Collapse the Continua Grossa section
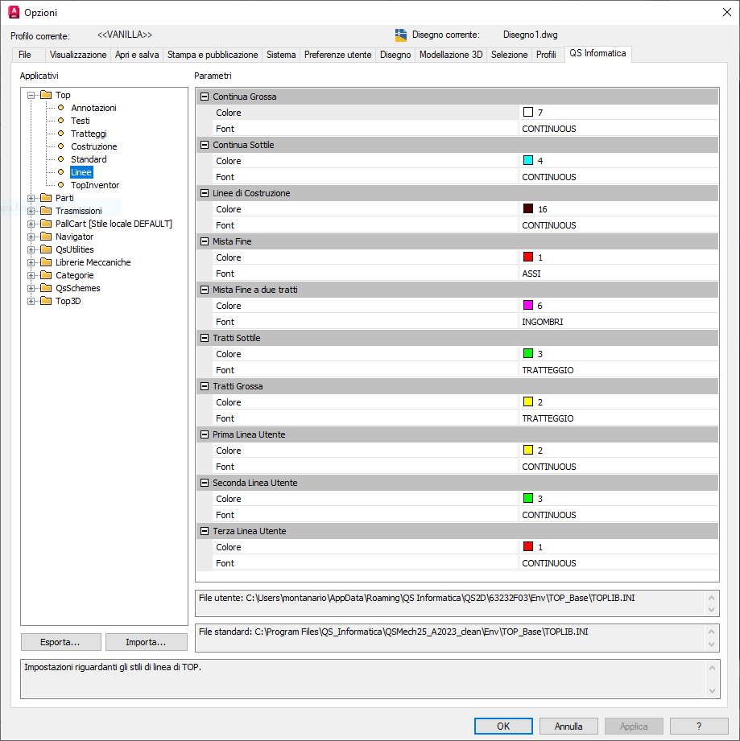 point(205,97)
